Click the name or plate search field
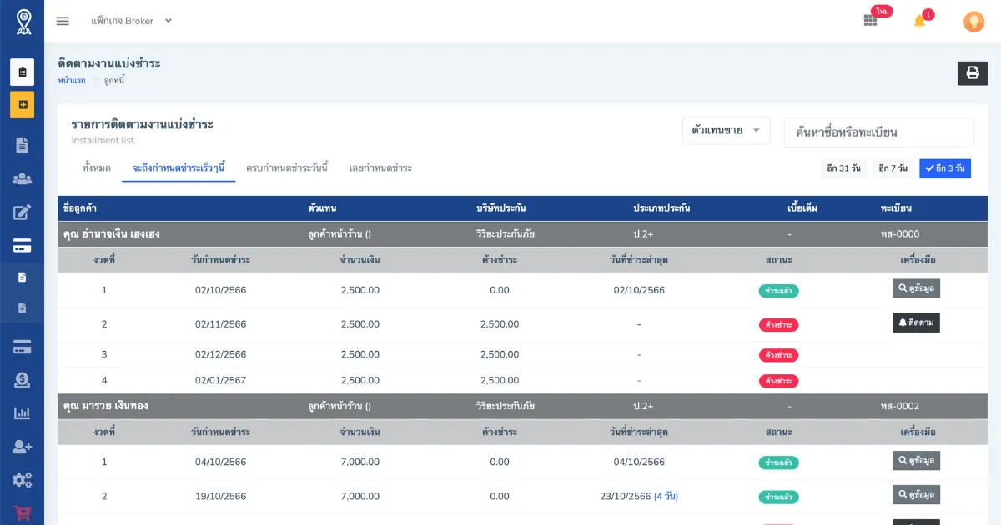The height and width of the screenshot is (525, 1001). (878, 132)
